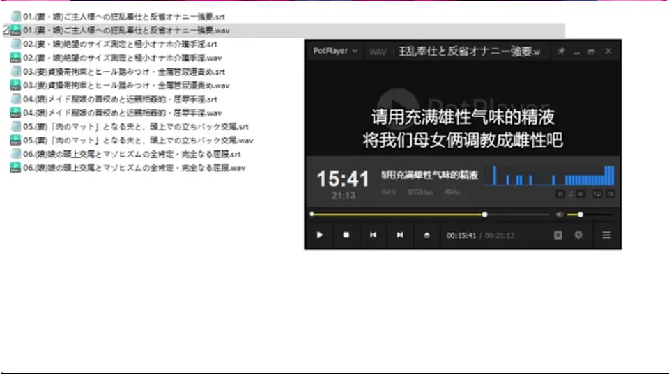Image resolution: width=669 pixels, height=374 pixels.
Task: Select the 06 .wav audio file
Action: [x=134, y=168]
